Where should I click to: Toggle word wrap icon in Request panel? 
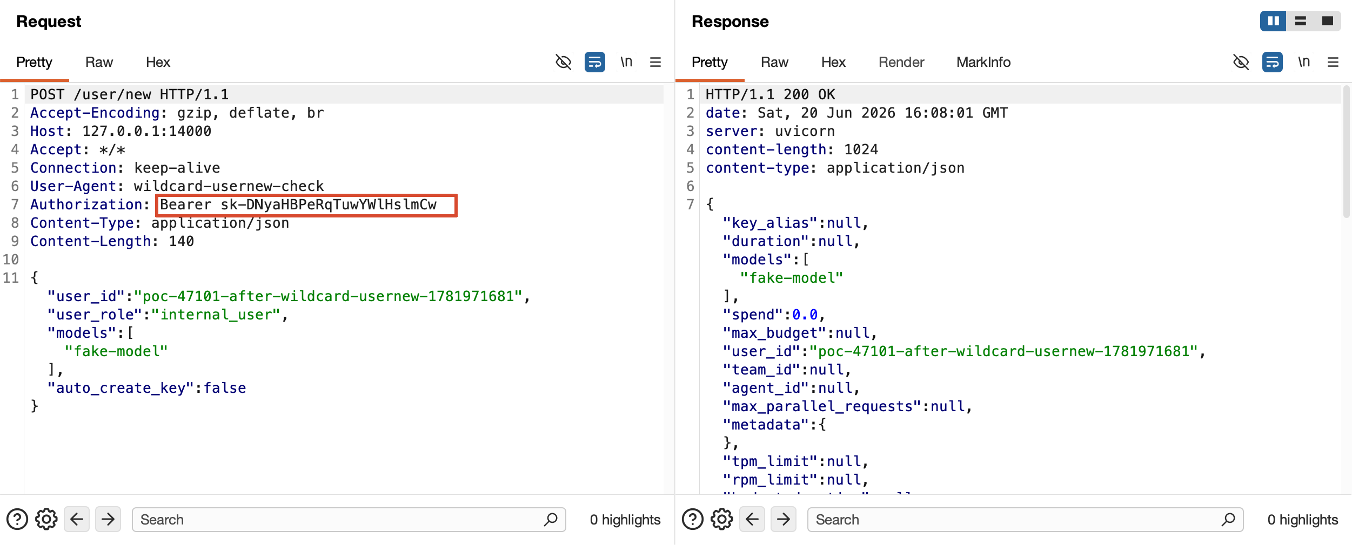[x=595, y=62]
